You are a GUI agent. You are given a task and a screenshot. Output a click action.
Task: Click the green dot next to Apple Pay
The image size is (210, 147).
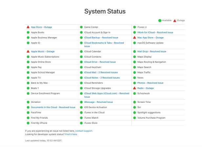point(28,67)
